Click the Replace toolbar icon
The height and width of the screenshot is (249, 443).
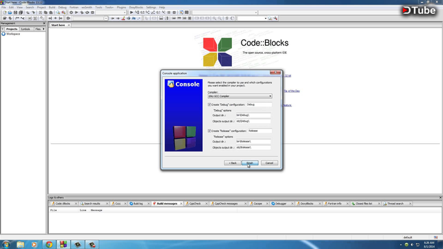[x=63, y=12]
